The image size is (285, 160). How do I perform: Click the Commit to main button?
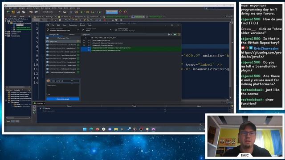click(63, 99)
